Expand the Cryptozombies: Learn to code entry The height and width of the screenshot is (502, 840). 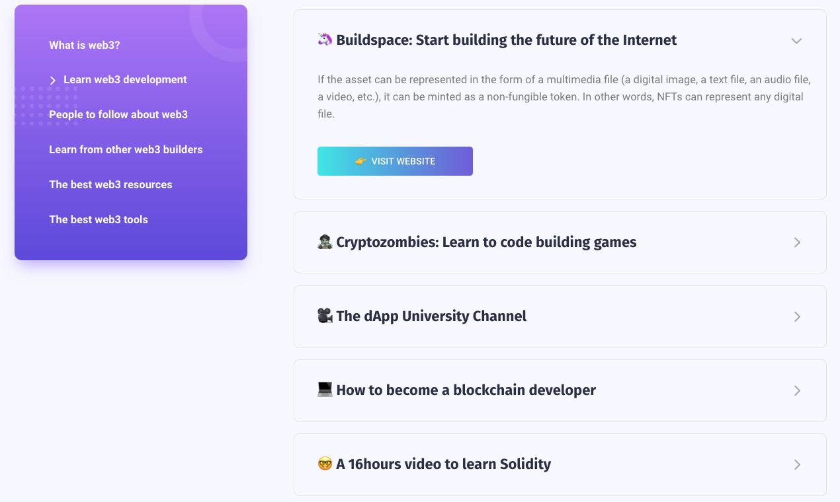796,242
